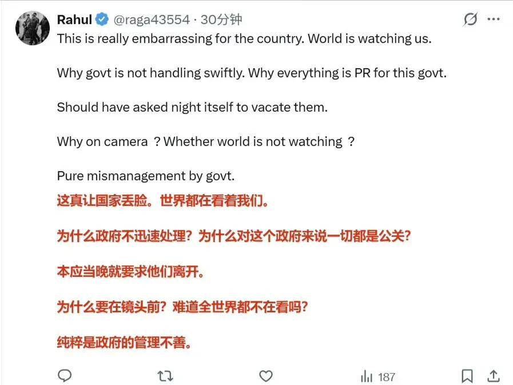The width and height of the screenshot is (513, 385).
Task: Click the red text 纯粹是政府的管理不善
Action: click(x=121, y=343)
